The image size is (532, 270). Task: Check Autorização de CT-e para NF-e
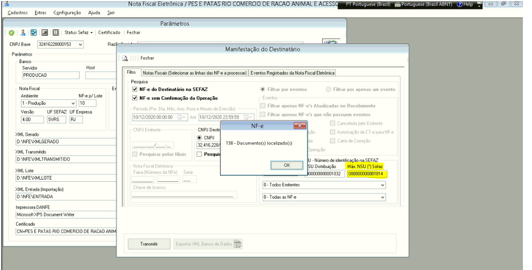pyautogui.click(x=333, y=132)
